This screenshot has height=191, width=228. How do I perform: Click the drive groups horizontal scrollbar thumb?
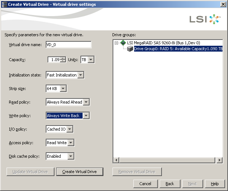point(167,160)
